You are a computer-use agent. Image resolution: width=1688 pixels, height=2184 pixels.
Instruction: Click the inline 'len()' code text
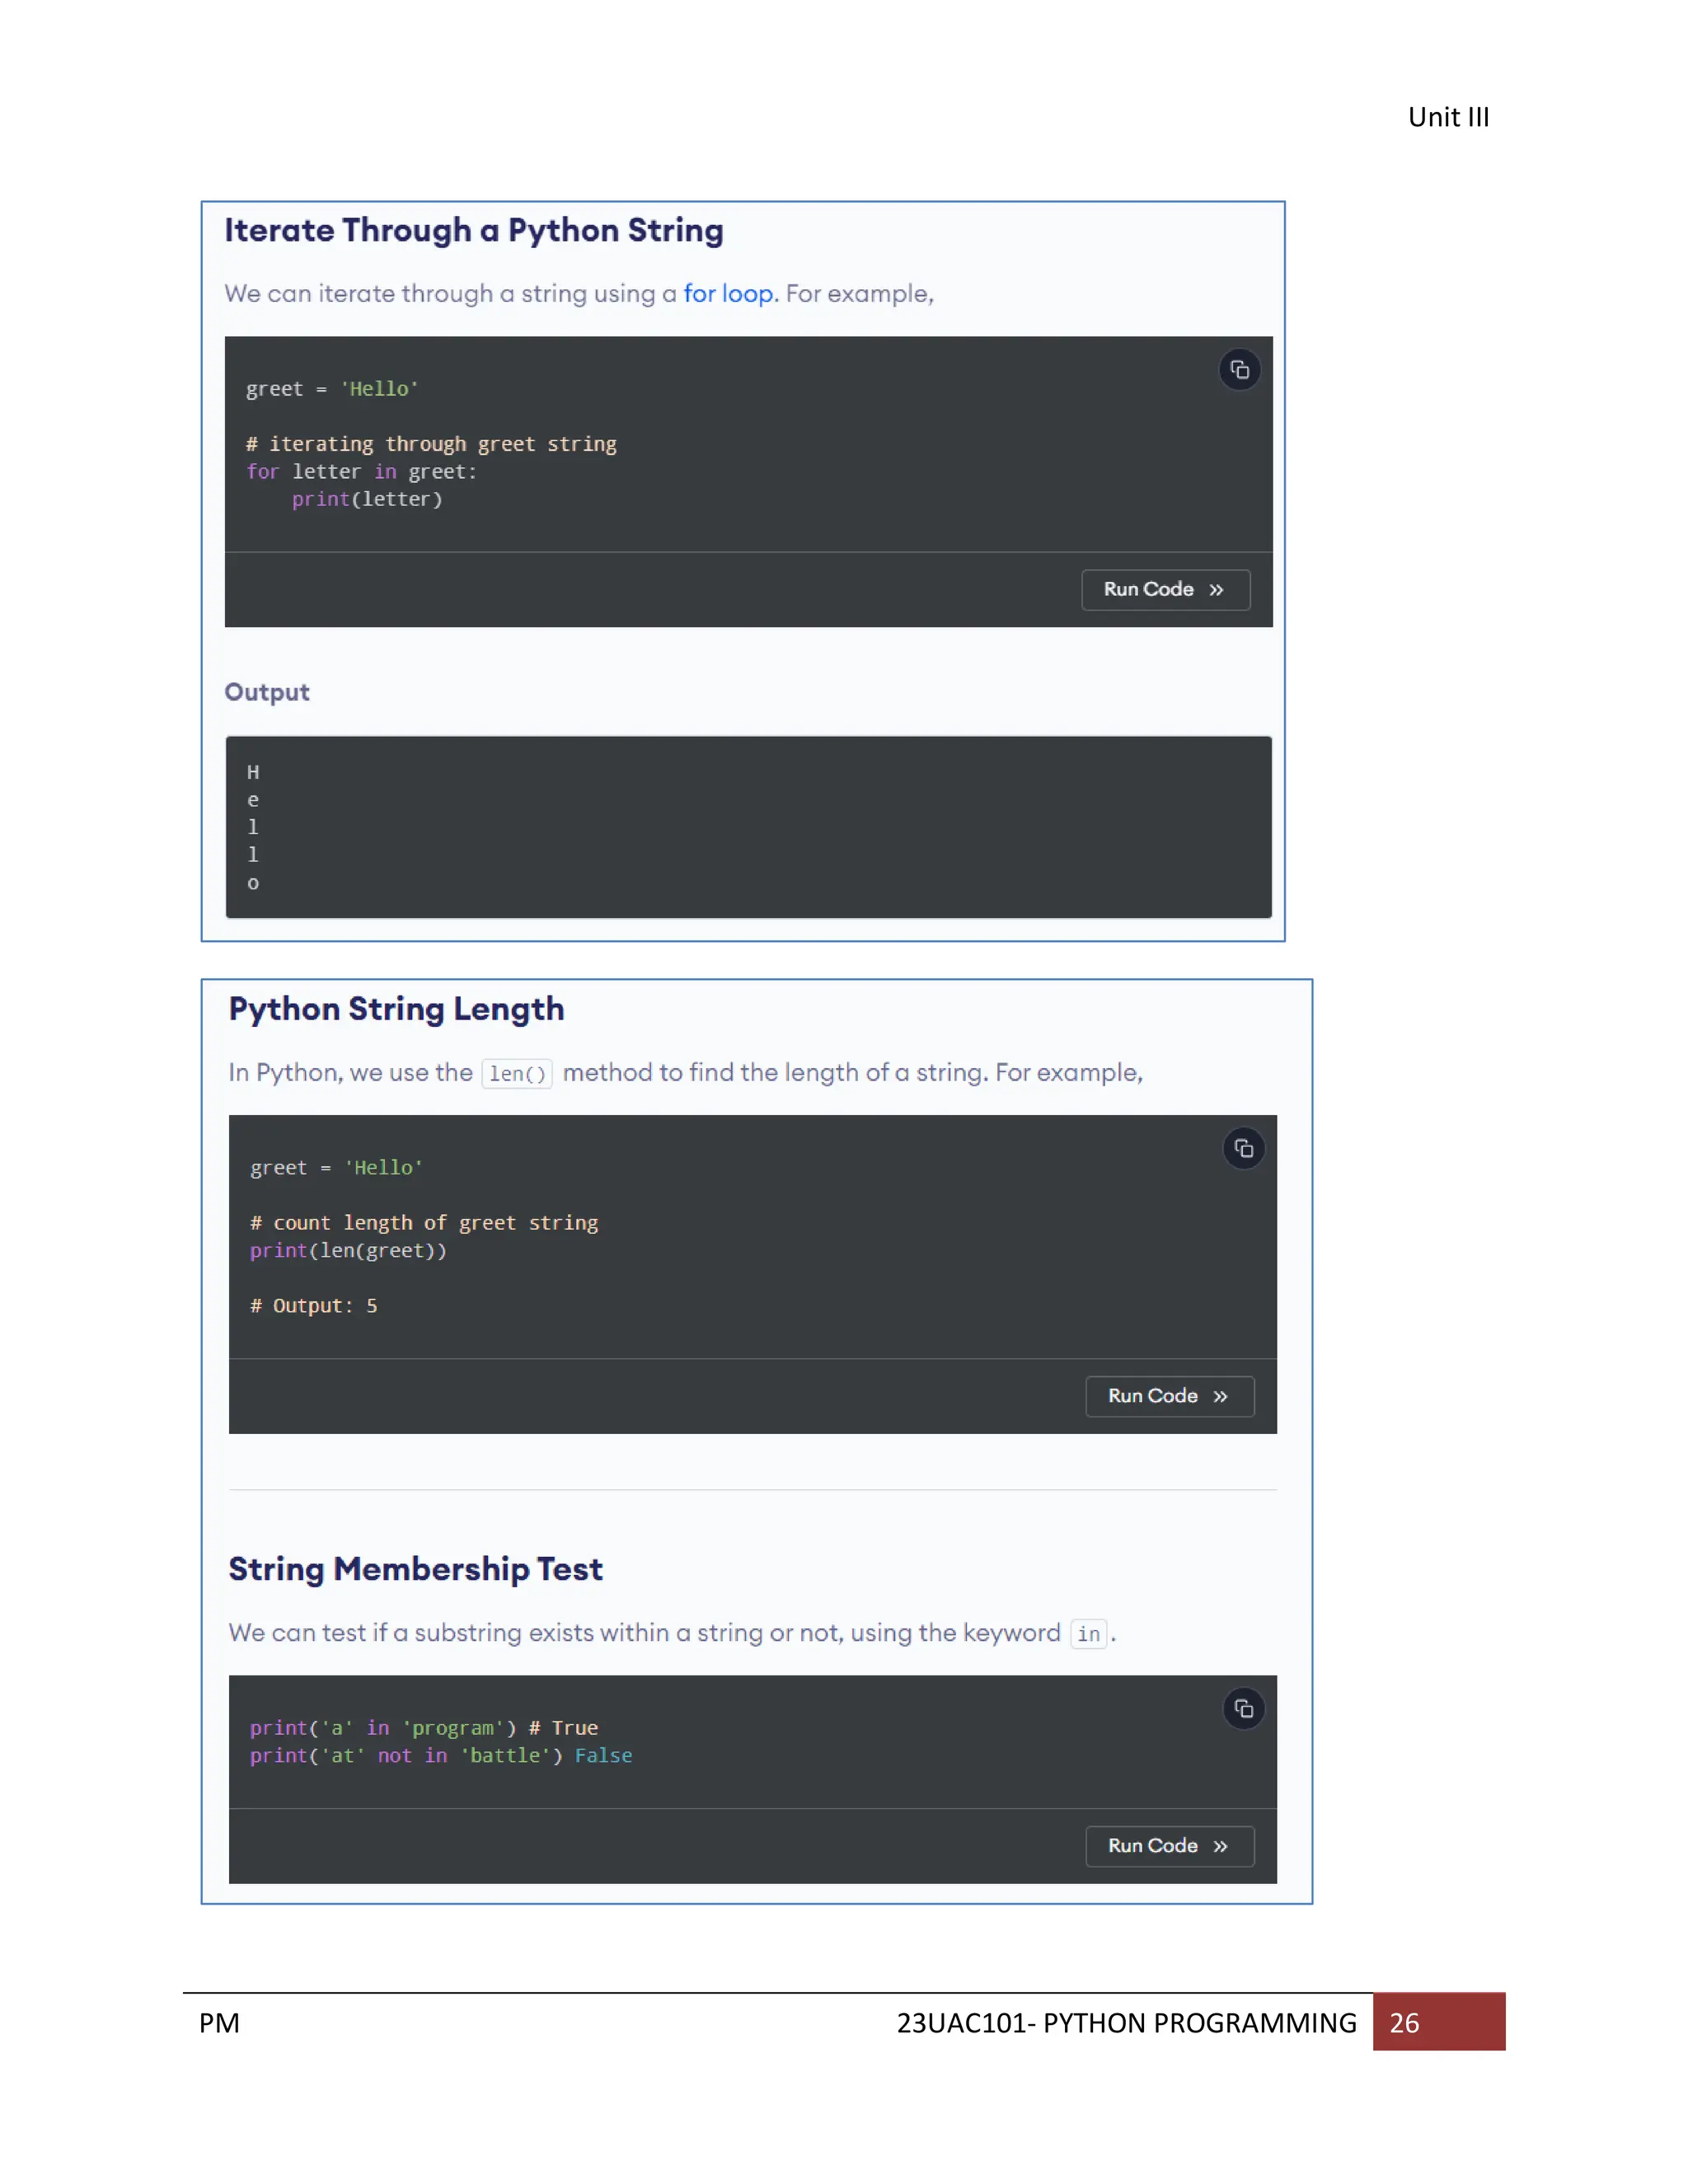click(x=517, y=1074)
